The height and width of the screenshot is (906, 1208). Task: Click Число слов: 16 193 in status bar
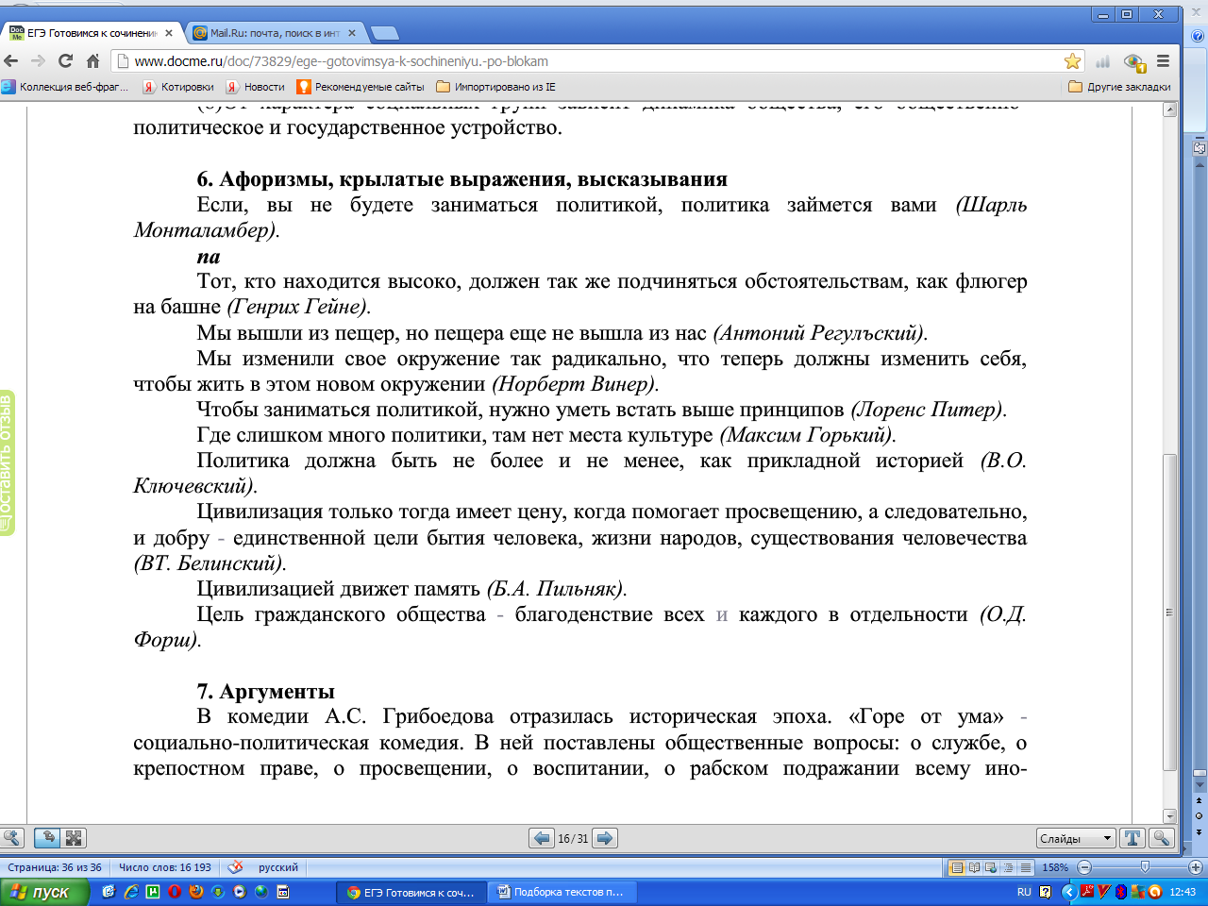165,867
